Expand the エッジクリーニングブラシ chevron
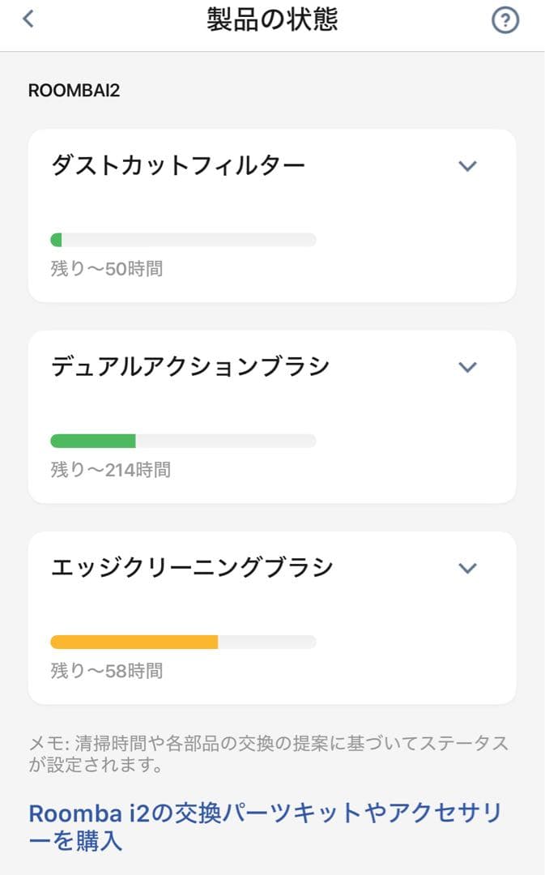 467,568
